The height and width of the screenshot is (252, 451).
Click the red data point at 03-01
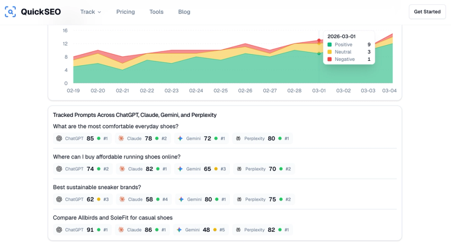pos(319,40)
